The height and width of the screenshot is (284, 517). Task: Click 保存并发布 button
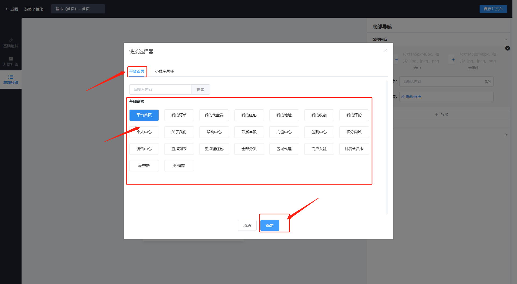[x=493, y=9]
